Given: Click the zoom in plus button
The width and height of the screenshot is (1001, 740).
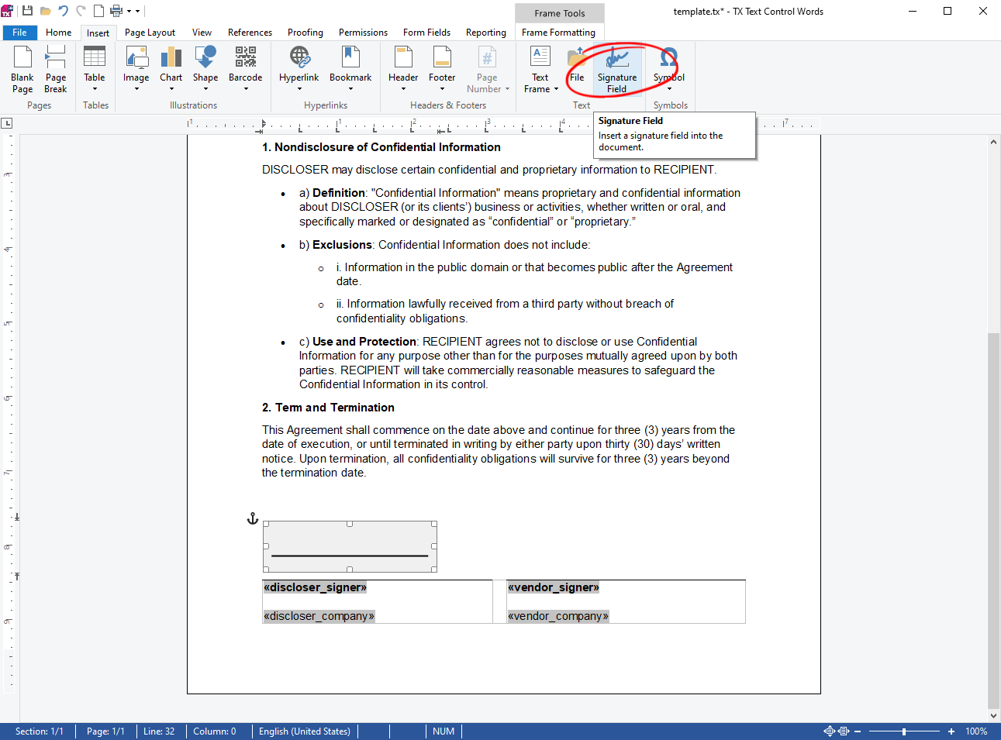Looking at the screenshot, I should [x=951, y=731].
